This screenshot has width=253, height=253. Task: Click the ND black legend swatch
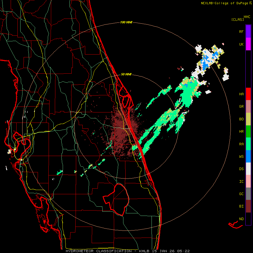click(248, 219)
